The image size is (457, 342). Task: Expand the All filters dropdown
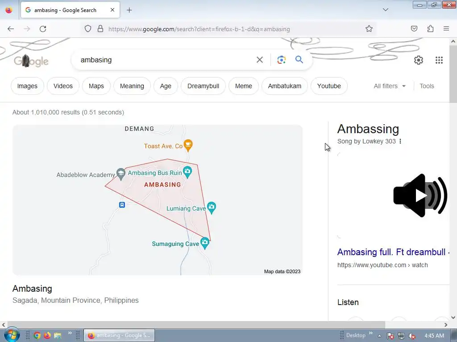point(390,86)
